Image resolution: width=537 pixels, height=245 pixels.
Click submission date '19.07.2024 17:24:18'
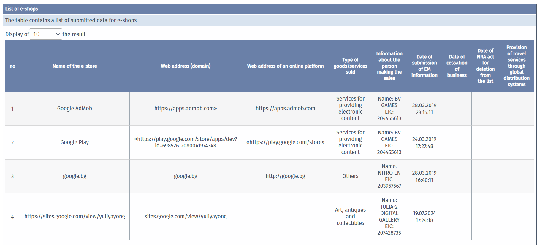pyautogui.click(x=424, y=217)
